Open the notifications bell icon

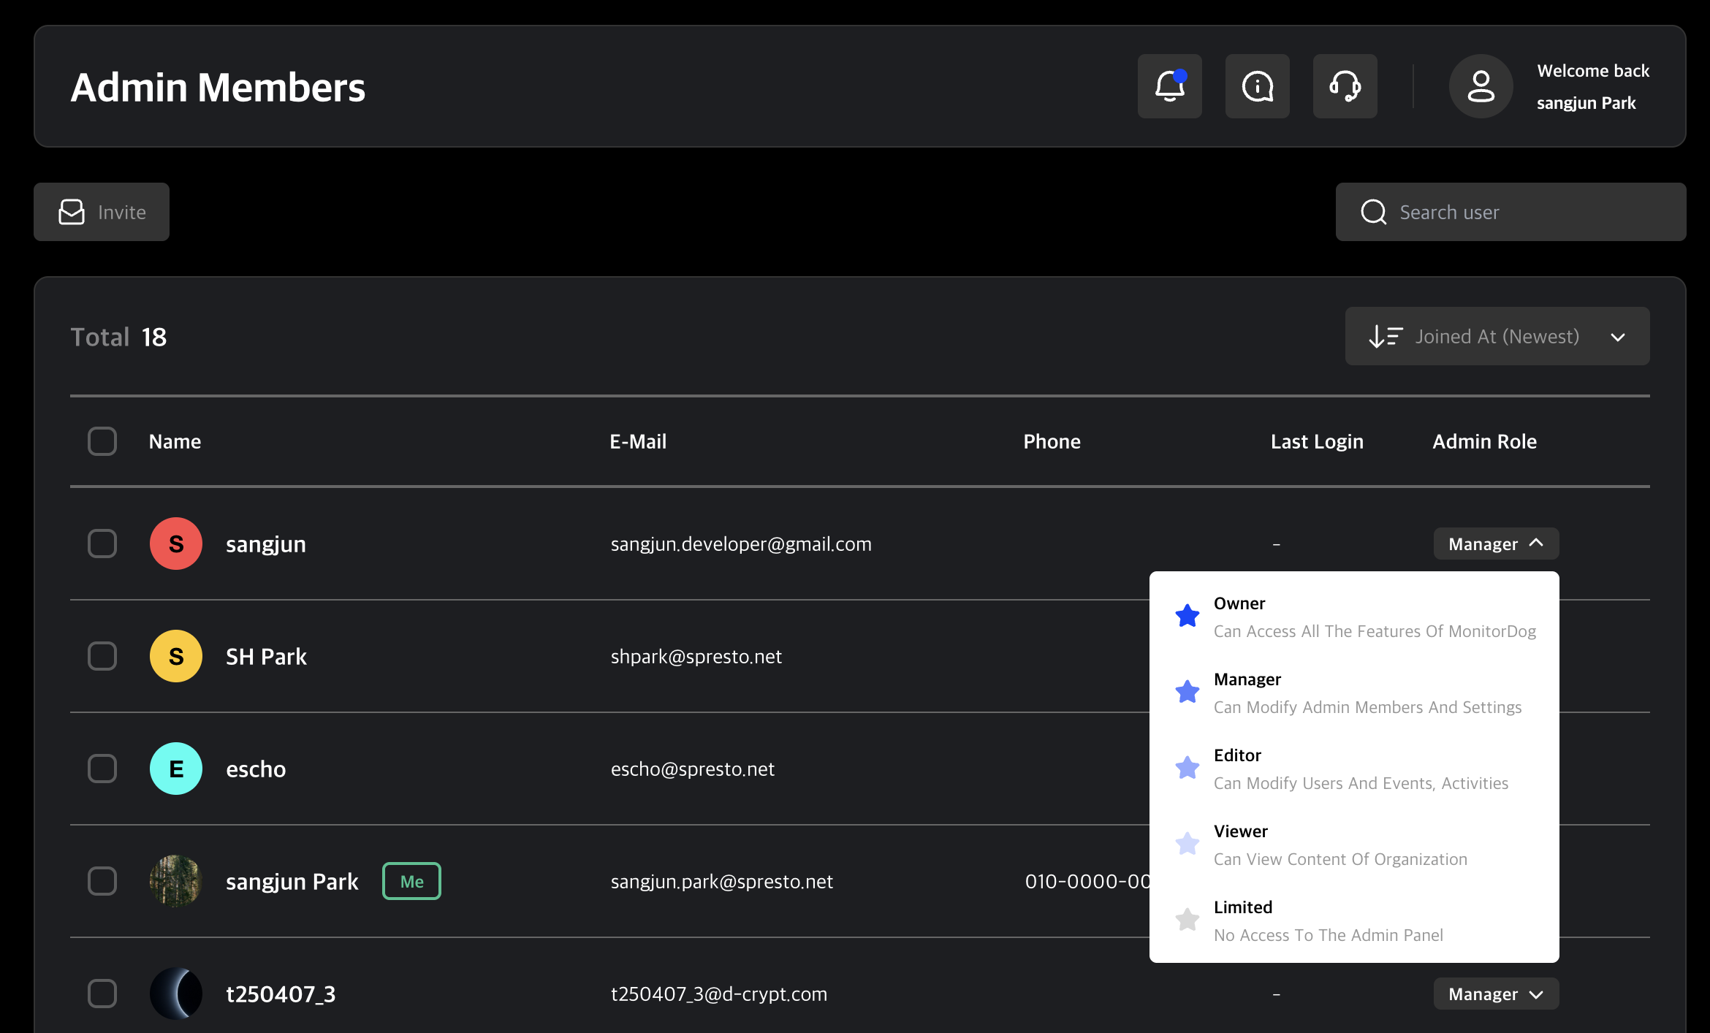coord(1169,85)
